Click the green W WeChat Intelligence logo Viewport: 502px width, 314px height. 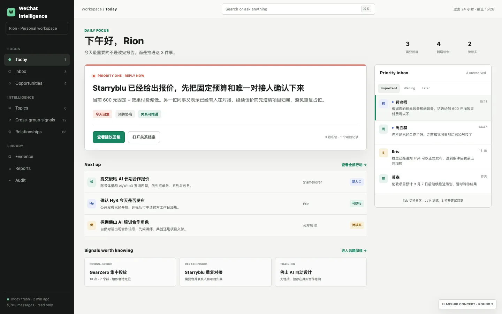[11, 12]
